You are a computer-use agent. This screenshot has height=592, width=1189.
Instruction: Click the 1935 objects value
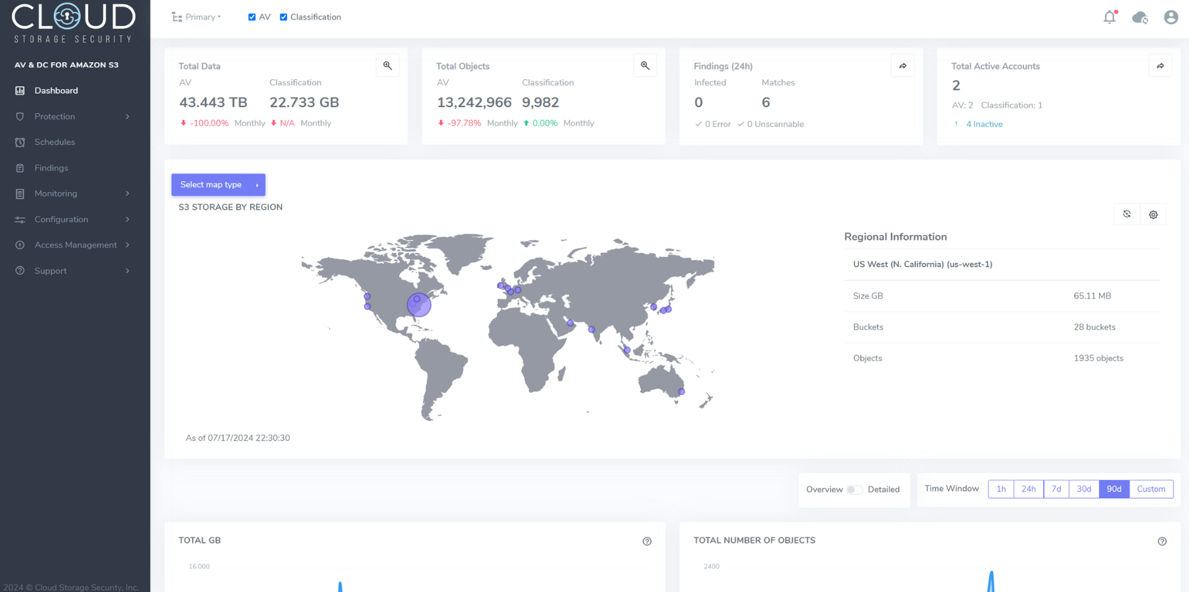[1098, 358]
